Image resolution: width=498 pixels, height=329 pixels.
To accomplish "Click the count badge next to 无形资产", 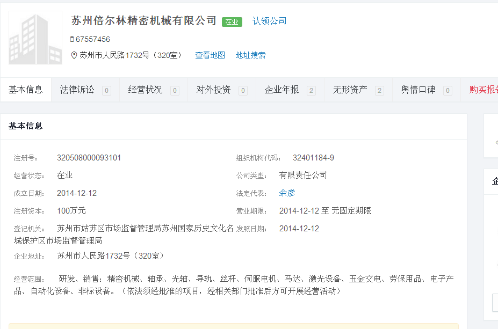I will point(379,91).
